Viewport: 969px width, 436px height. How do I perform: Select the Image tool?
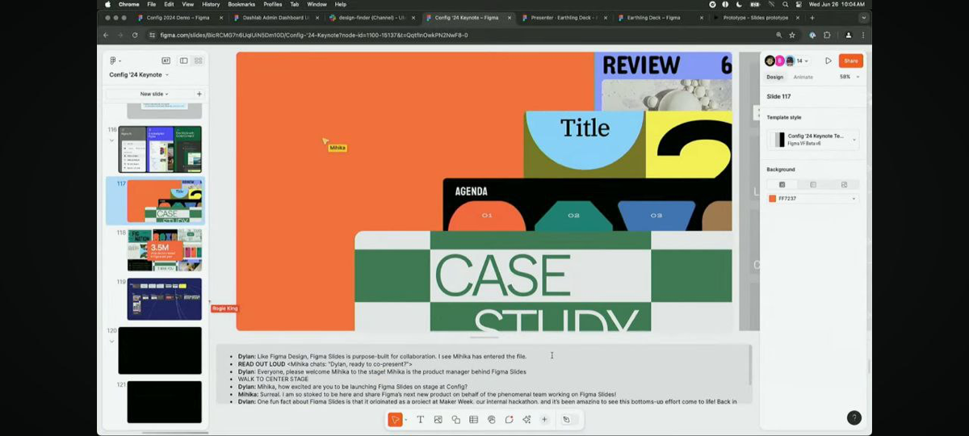click(438, 420)
